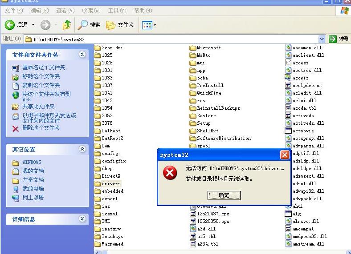Select the aaaamon.dll file icon
Screen dimensions: 351x254
point(288,48)
